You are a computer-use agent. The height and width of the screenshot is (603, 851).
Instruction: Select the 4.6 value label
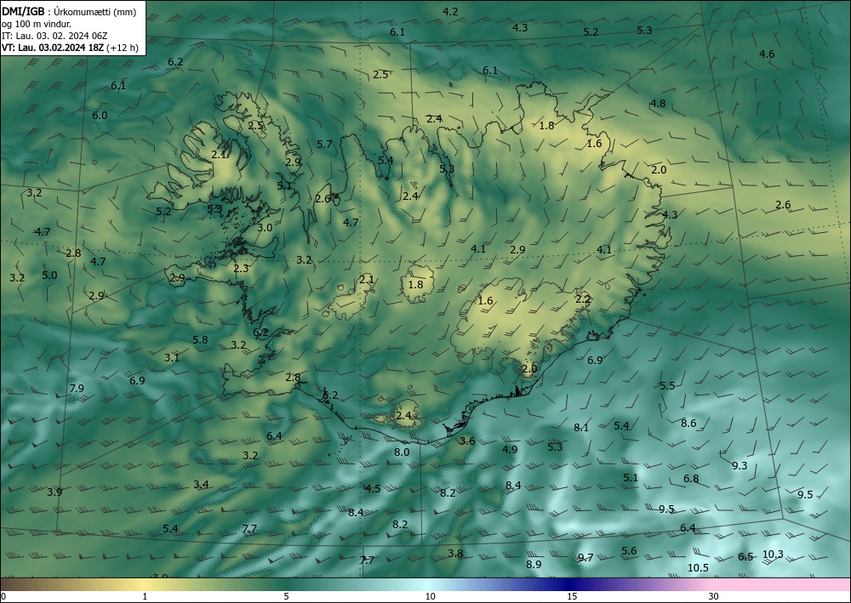pyautogui.click(x=767, y=54)
